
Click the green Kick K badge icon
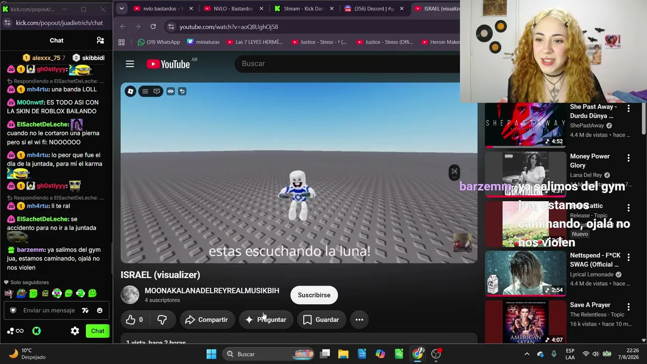tap(36, 331)
